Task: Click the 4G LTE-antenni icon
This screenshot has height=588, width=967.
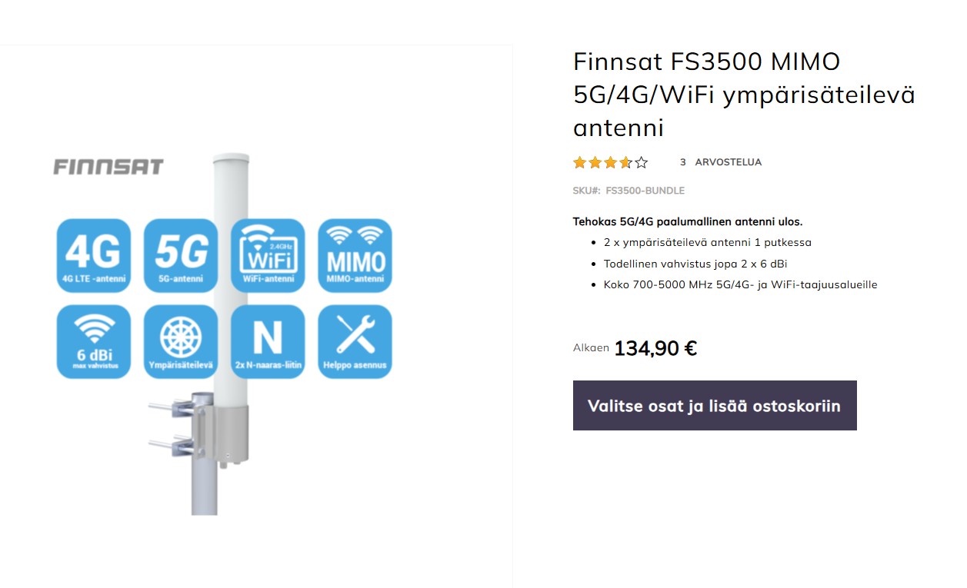Action: click(94, 255)
